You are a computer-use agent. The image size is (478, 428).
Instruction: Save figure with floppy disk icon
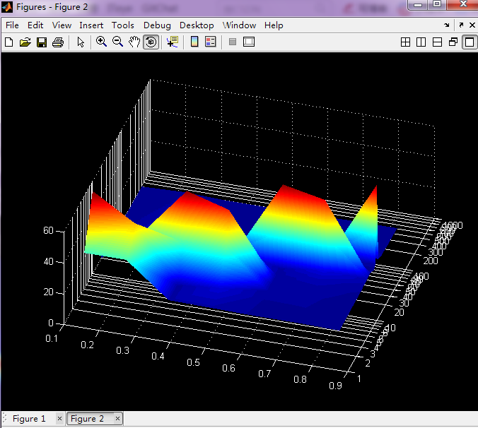click(x=42, y=42)
